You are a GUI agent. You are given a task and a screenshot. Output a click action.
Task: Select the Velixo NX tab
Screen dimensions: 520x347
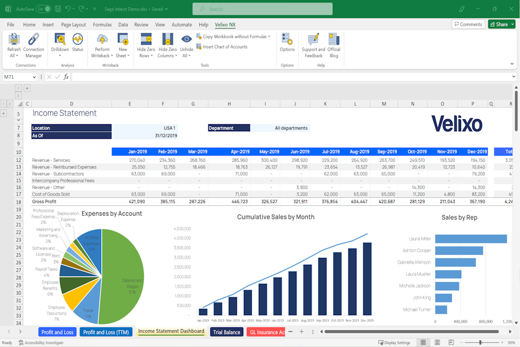pyautogui.click(x=225, y=24)
